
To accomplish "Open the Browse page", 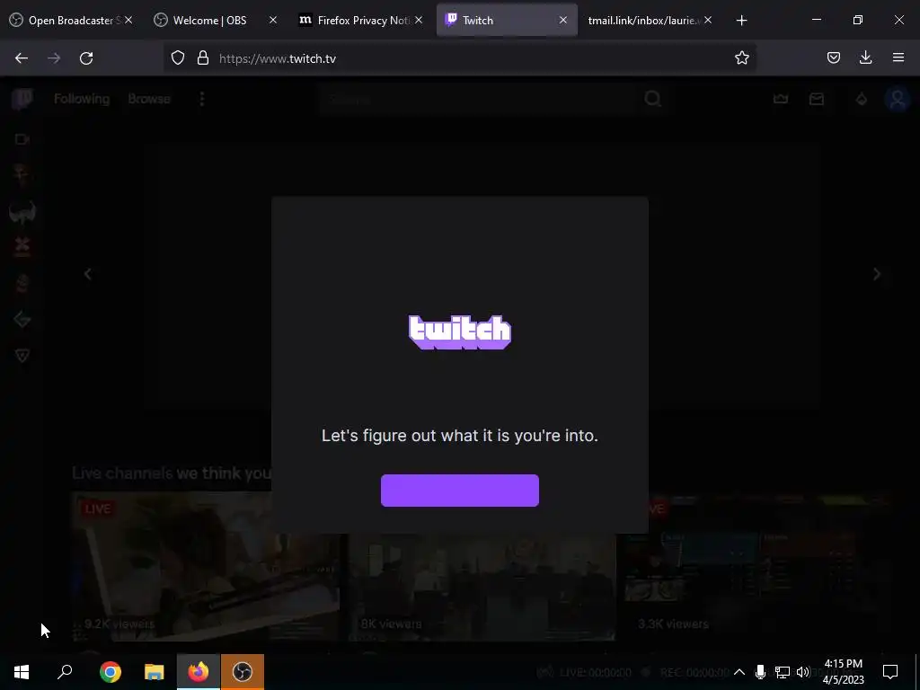I will pyautogui.click(x=149, y=99).
